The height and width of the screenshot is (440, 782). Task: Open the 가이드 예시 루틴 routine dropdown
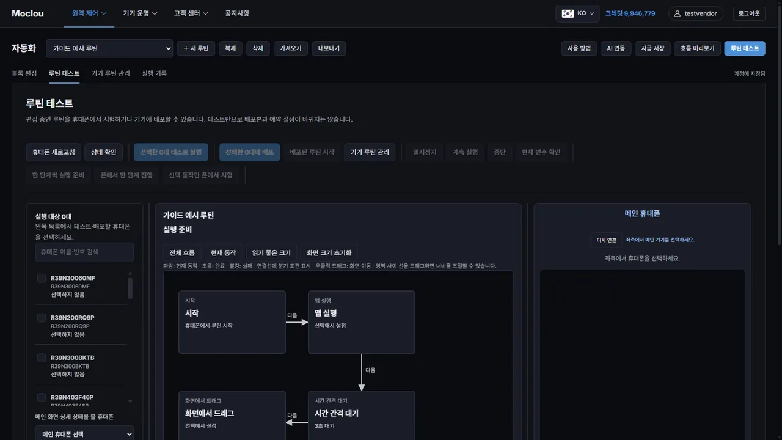(109, 48)
